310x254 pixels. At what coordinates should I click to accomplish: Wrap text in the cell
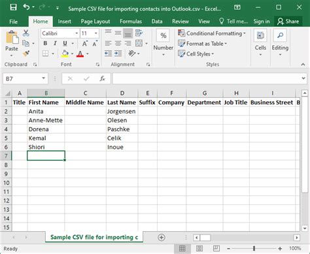point(139,33)
